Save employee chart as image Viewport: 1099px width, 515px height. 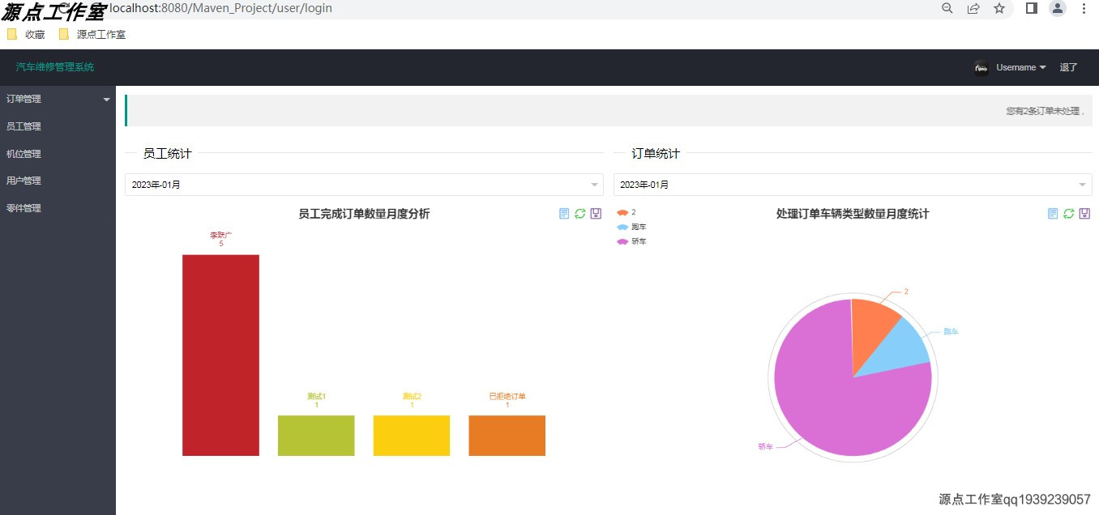click(596, 213)
